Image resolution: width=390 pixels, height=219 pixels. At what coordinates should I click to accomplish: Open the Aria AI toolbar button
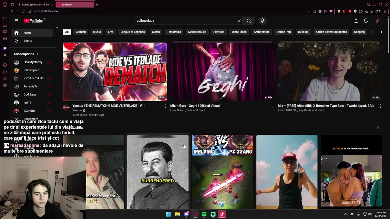(379, 11)
